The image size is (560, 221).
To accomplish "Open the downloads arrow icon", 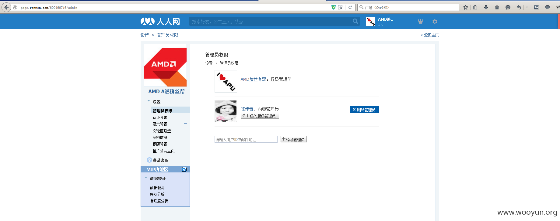I will [x=486, y=7].
